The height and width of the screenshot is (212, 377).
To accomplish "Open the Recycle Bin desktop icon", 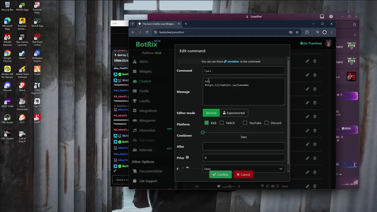I will 7,6.
